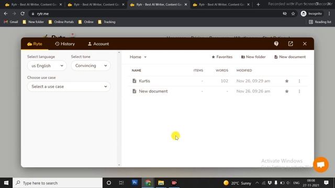Show hidden system tray icons
This screenshot has height=188, width=335.
point(257,183)
